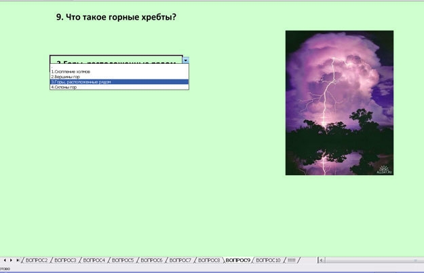The height and width of the screenshot is (273, 424).
Task: Click the lightning storm picture
Action: coord(339,103)
